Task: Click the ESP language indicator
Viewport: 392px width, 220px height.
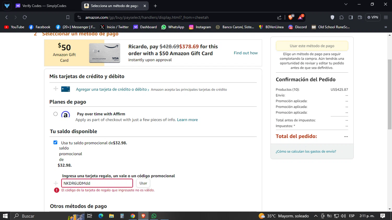Action: click(352, 216)
